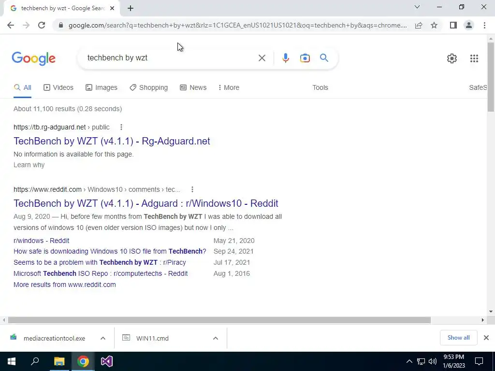Start a search by voice
Viewport: 495px width, 371px height.
(285, 58)
